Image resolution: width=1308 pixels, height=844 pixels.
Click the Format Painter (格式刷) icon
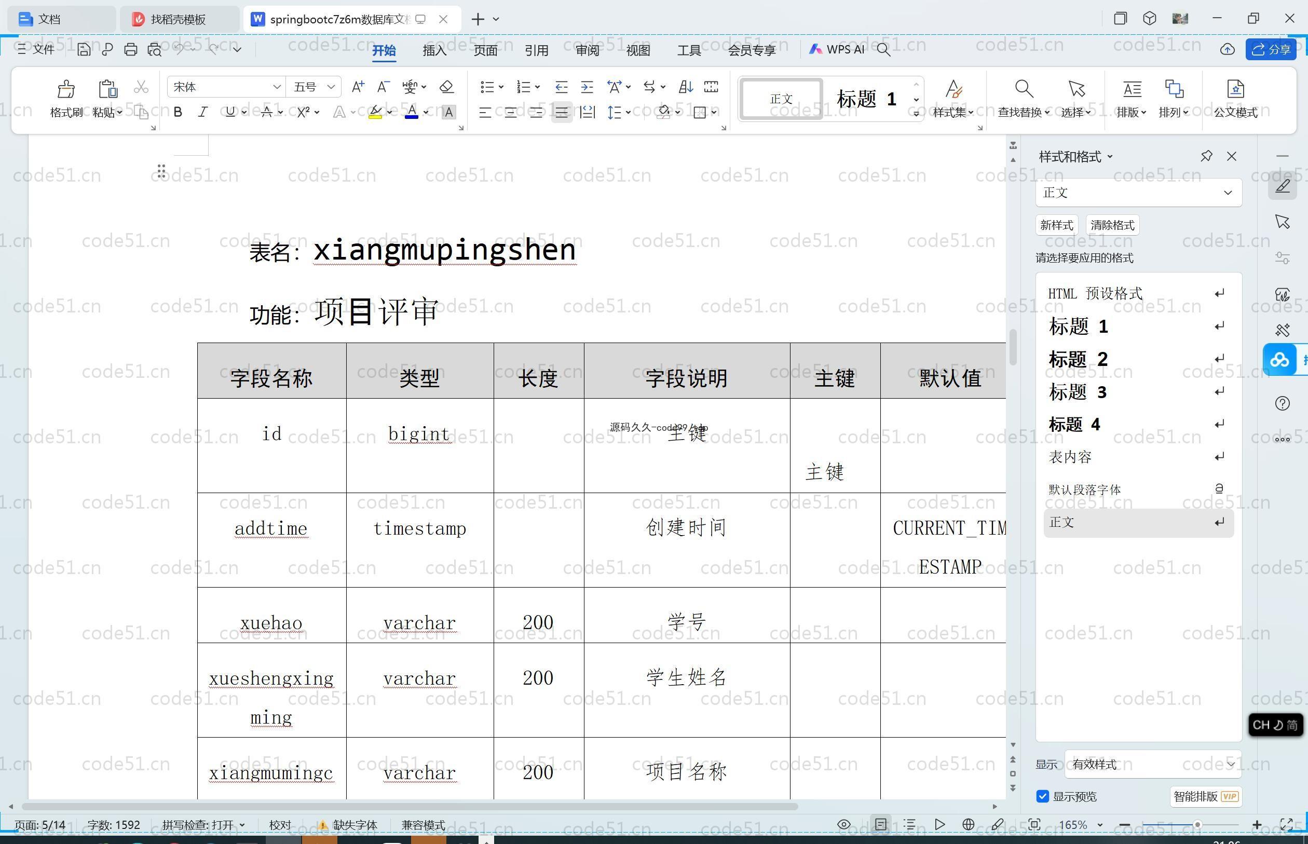pos(66,88)
